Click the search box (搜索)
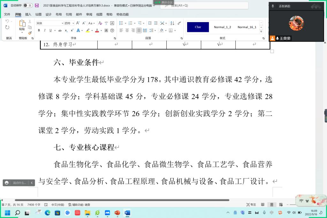327x218 pixels. tap(204, 5)
